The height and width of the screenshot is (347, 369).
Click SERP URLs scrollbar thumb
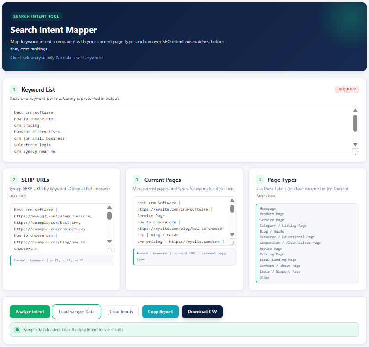(x=109, y=216)
